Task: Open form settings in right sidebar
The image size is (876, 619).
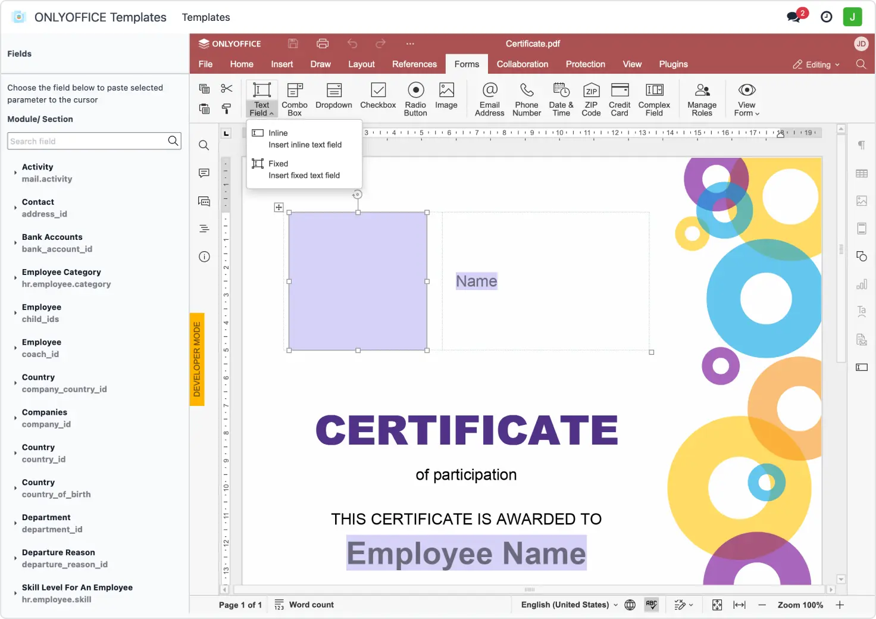Action: [861, 367]
